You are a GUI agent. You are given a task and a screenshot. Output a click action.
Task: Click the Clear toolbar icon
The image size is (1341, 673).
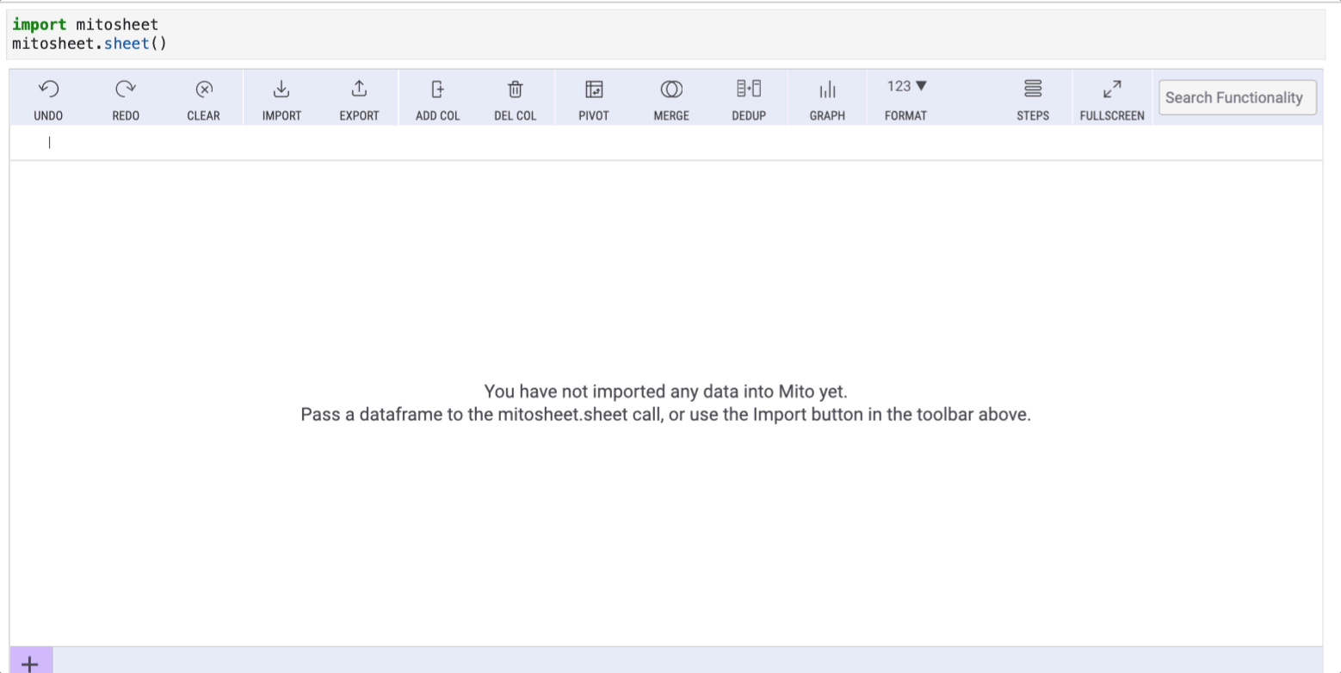(204, 89)
